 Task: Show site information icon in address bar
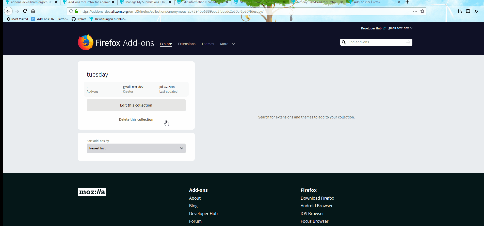(x=71, y=11)
